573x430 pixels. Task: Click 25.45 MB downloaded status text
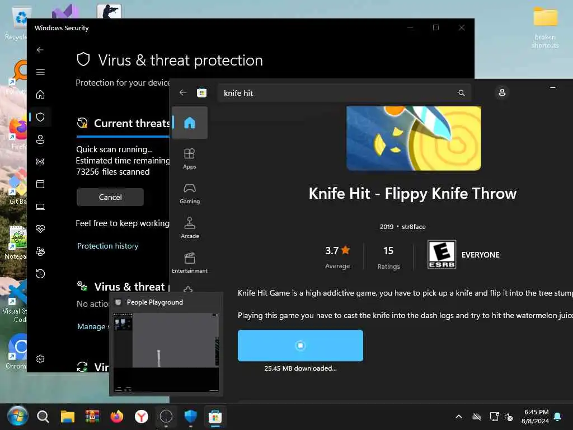pos(300,368)
